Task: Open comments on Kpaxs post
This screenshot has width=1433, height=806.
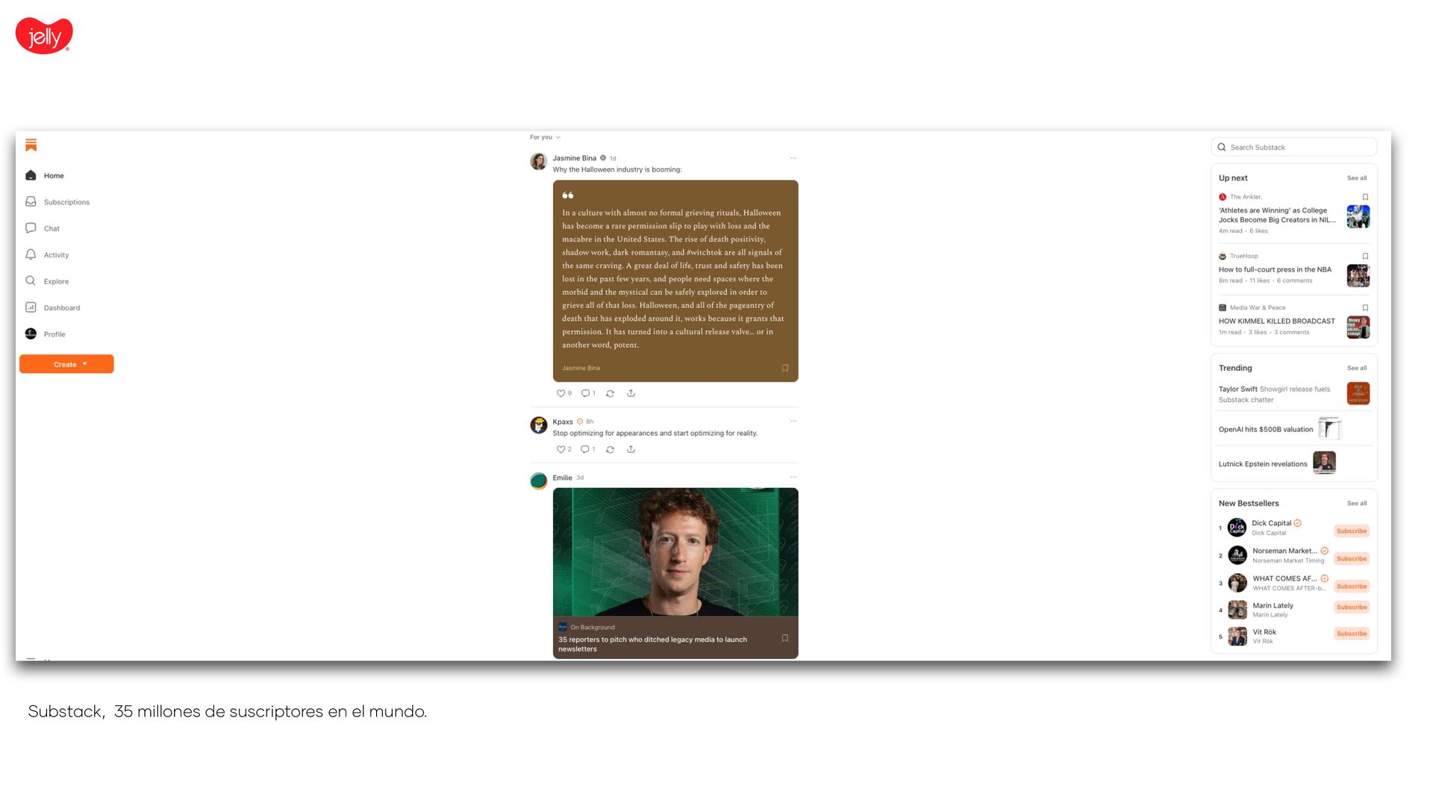Action: 585,449
